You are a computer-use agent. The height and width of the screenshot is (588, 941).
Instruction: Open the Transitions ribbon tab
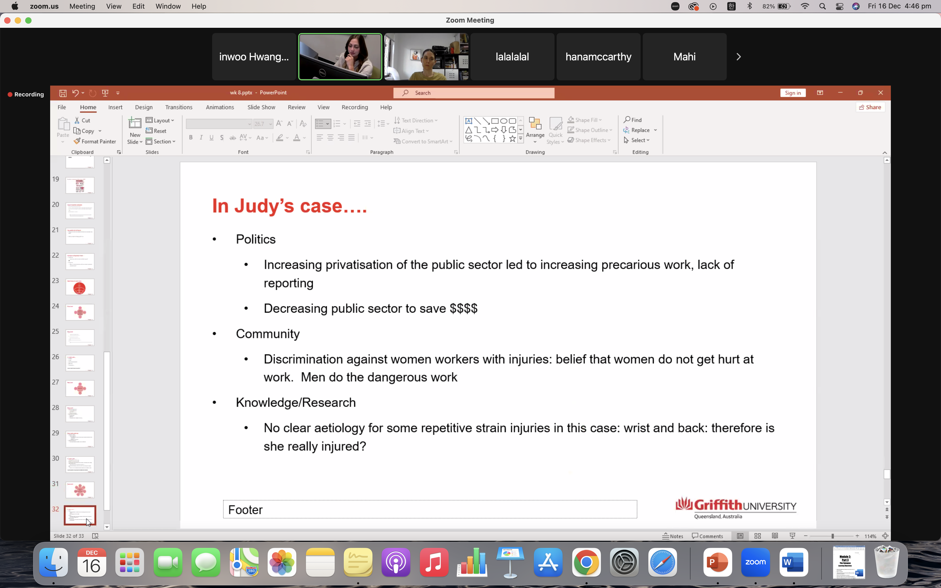(x=179, y=107)
